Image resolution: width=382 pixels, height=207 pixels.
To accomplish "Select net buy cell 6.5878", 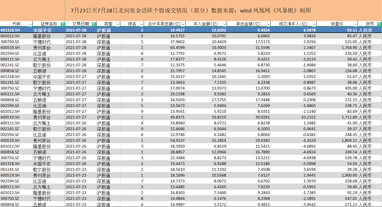I will coord(293,30).
